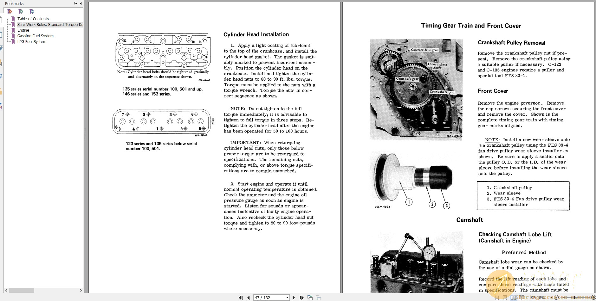Click the zoom in plus icon
596x301 pixels.
[594, 298]
